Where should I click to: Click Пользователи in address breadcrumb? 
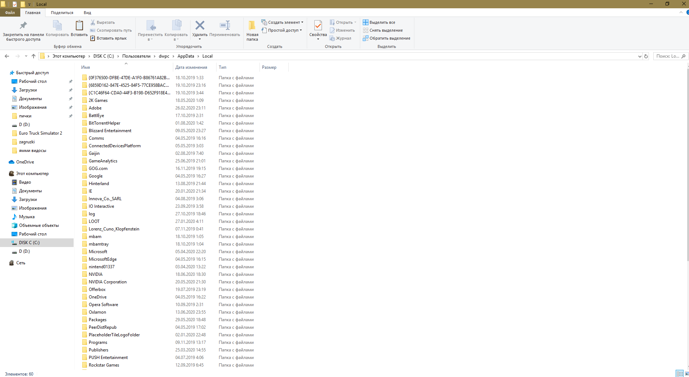tap(136, 56)
